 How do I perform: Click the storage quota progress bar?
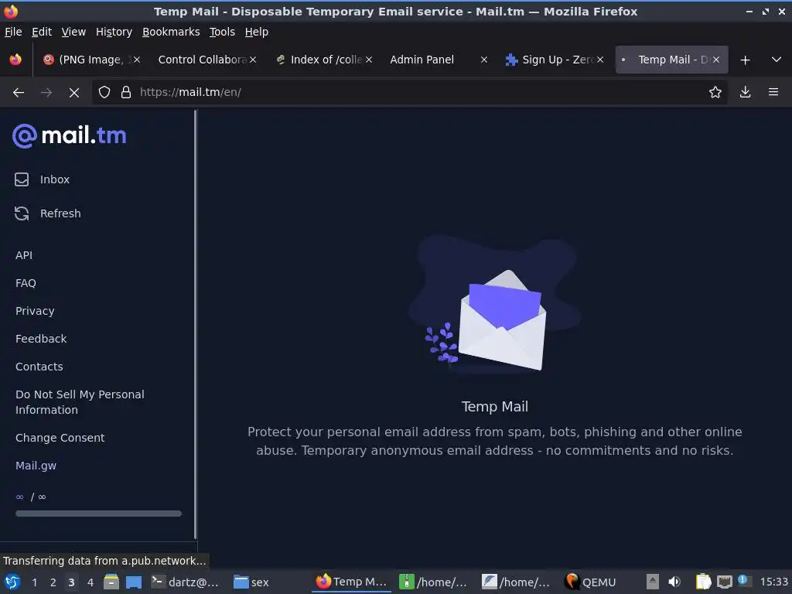98,514
